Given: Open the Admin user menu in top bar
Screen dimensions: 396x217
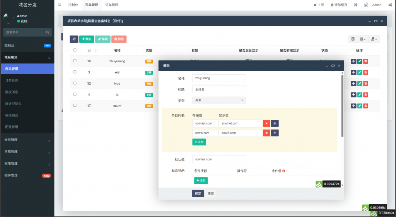Looking at the screenshot, I should click(x=373, y=5).
